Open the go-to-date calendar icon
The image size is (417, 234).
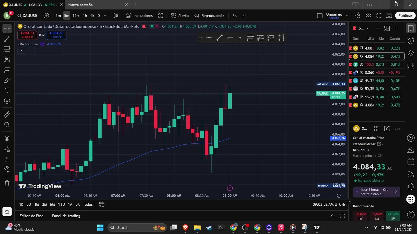click(102, 204)
